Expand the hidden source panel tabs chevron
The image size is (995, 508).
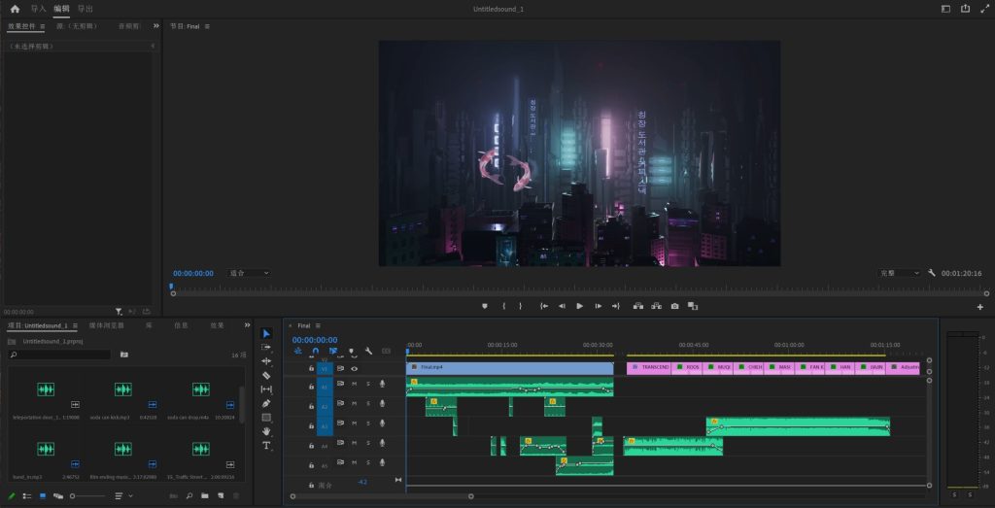[156, 26]
